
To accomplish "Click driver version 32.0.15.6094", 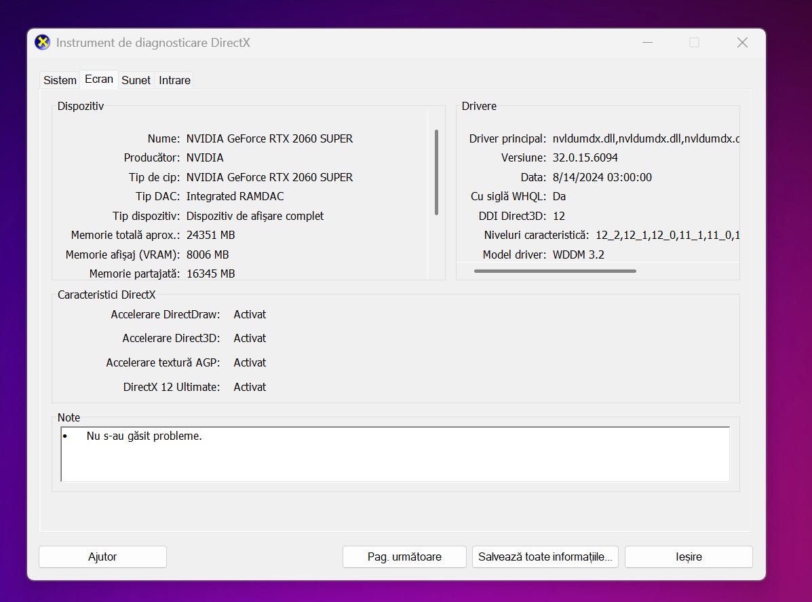I will click(585, 157).
